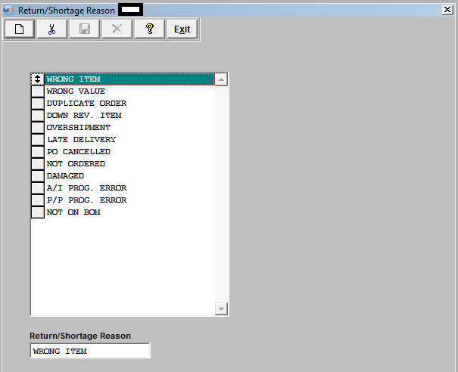Image resolution: width=458 pixels, height=372 pixels.
Task: Click the gray X Cancel toolbar icon
Action: (x=117, y=29)
